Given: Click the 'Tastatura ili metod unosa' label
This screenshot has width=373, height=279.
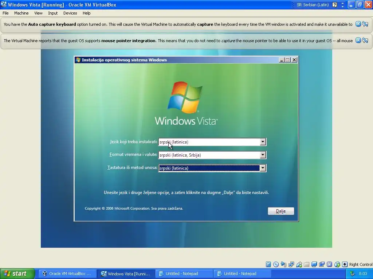Looking at the screenshot, I should 132,167.
